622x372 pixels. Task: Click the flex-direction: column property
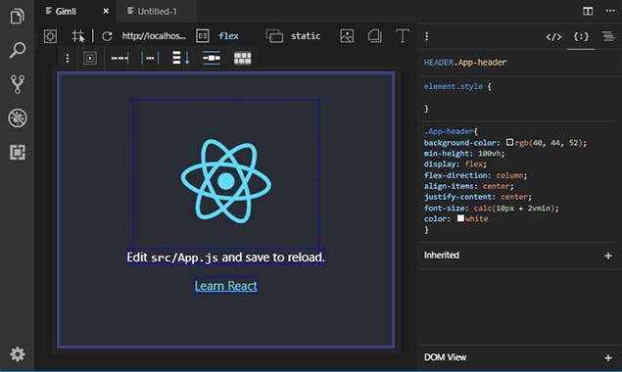[x=475, y=175]
